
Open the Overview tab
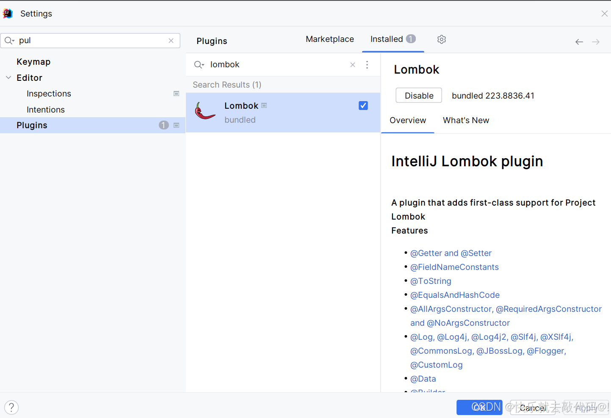[408, 120]
